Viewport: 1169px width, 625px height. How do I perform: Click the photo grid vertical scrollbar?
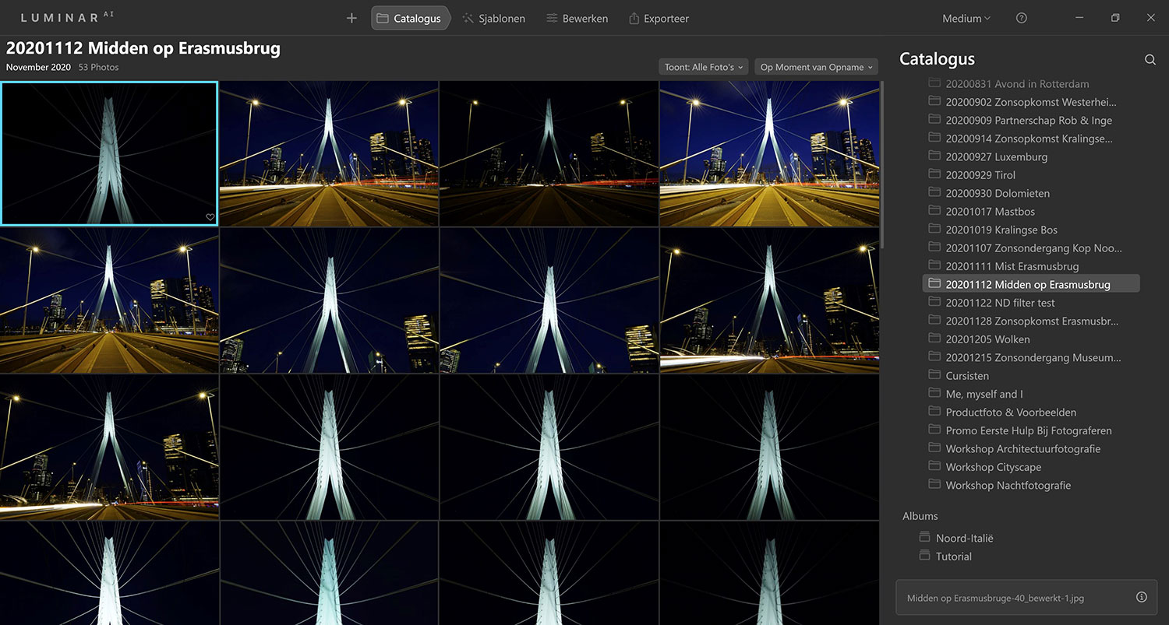(882, 163)
